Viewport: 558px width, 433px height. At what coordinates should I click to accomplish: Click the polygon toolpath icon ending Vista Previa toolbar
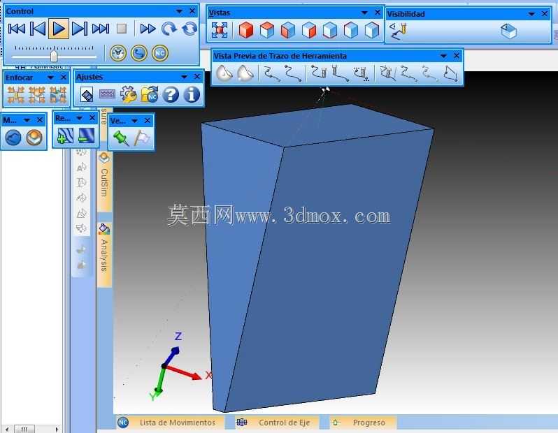[450, 73]
